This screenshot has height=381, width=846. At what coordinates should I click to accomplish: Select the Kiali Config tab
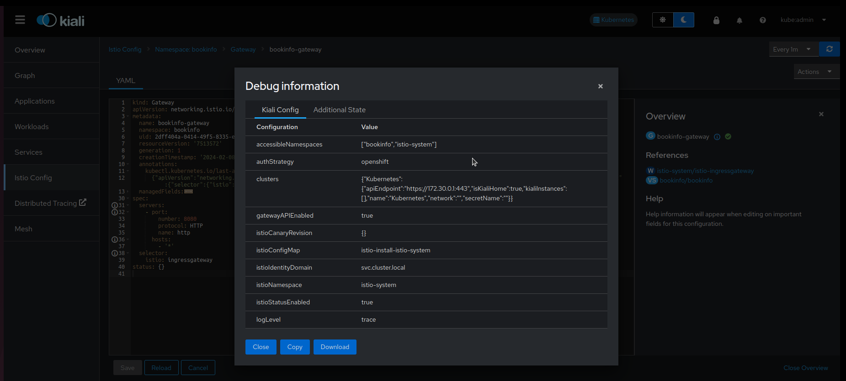point(280,110)
